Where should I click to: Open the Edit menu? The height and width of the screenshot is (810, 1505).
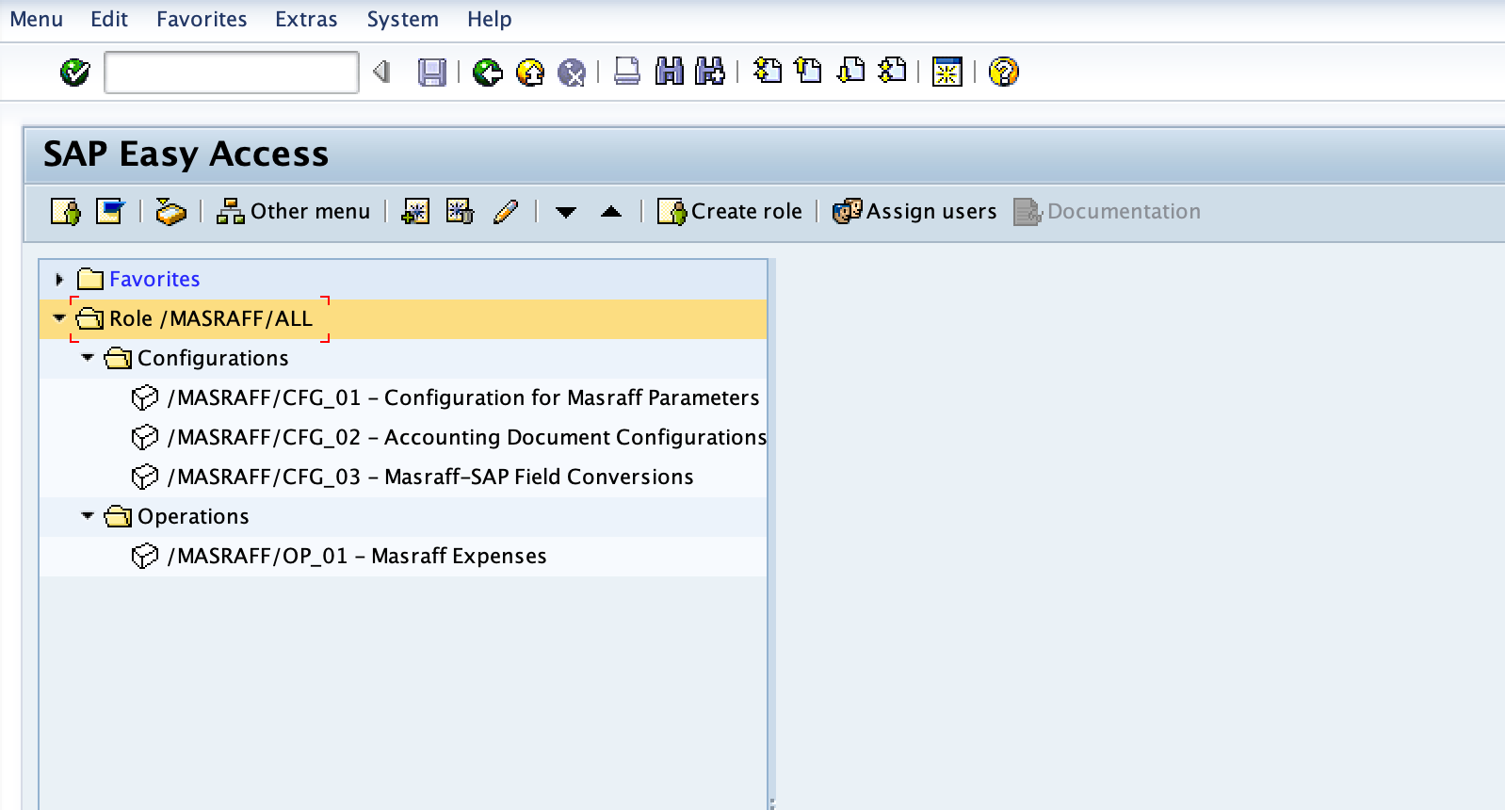(109, 19)
